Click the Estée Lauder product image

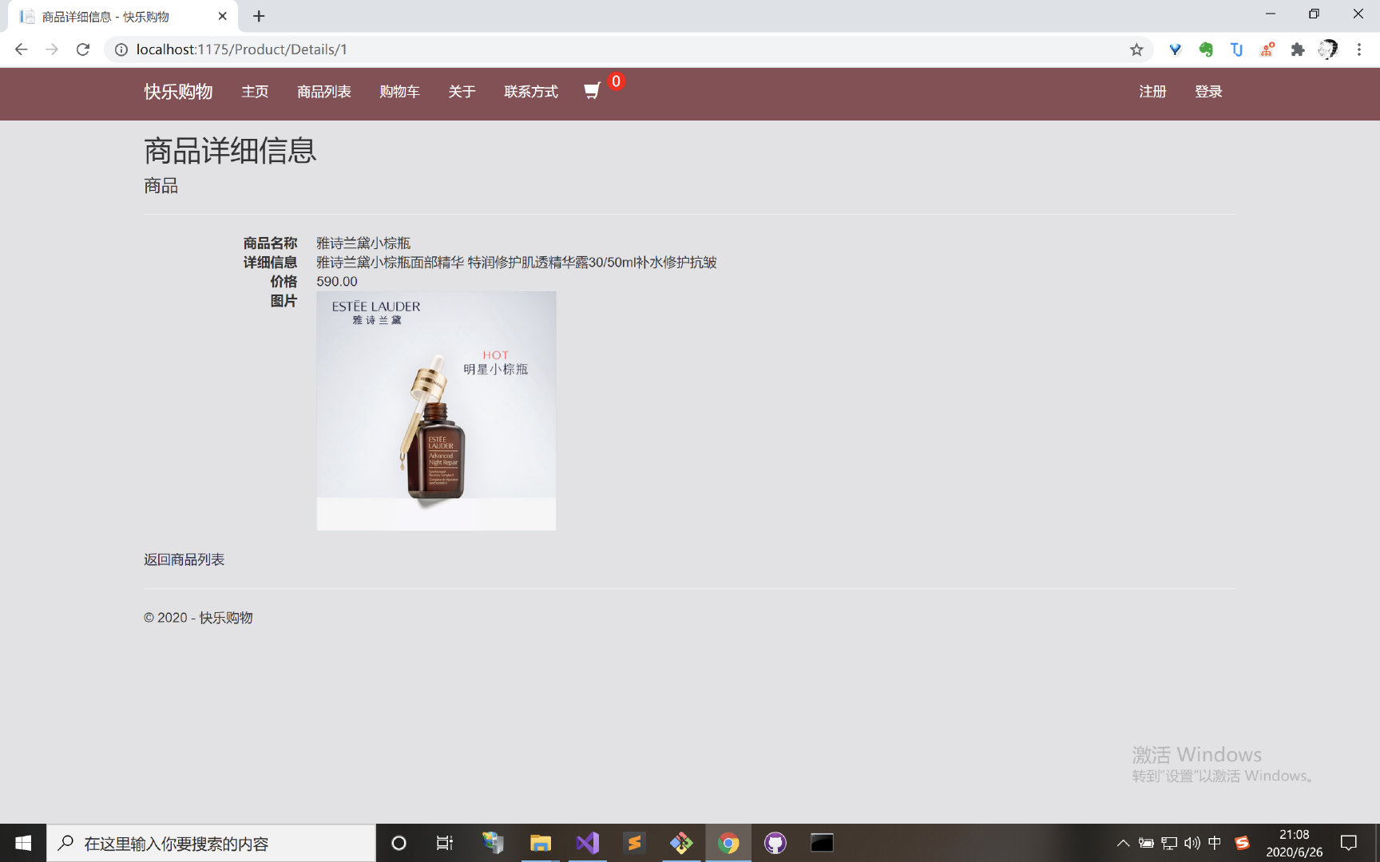pos(436,411)
